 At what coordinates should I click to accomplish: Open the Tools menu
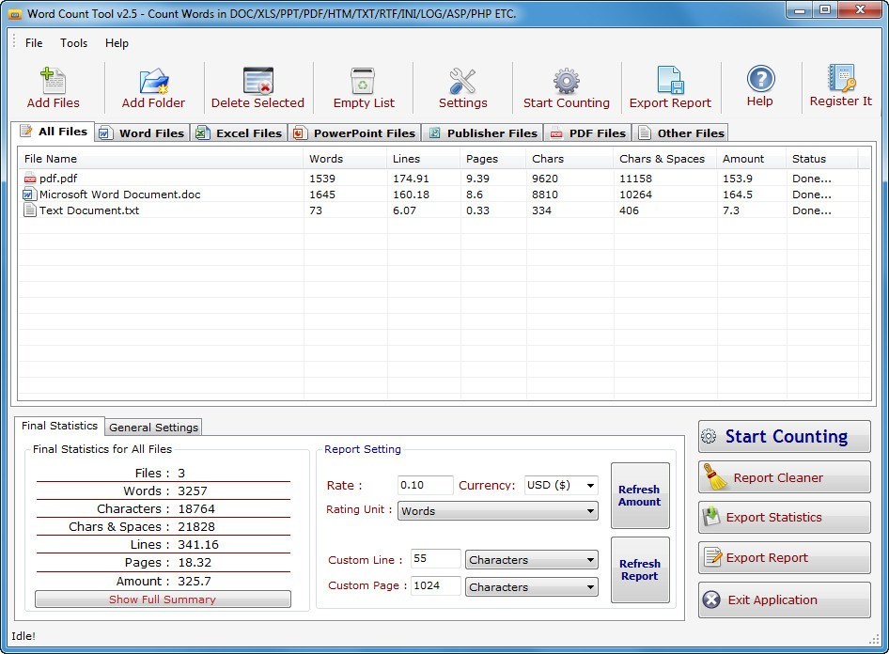click(x=73, y=43)
